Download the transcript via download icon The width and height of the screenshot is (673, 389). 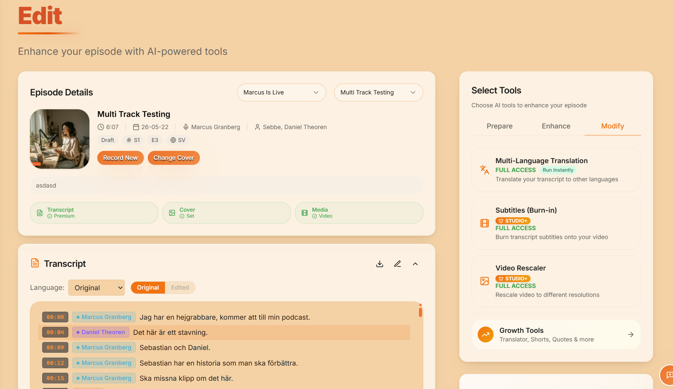click(x=380, y=264)
